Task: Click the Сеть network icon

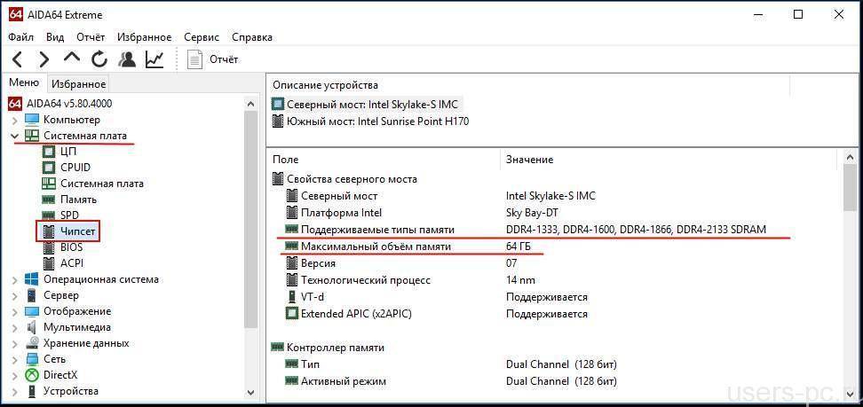Action: [32, 359]
